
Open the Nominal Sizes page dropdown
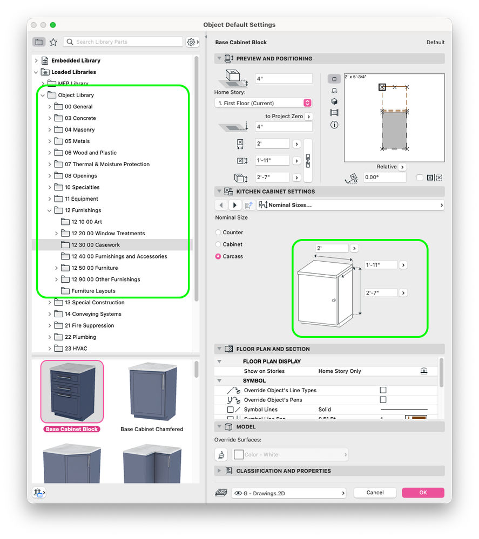[350, 205]
